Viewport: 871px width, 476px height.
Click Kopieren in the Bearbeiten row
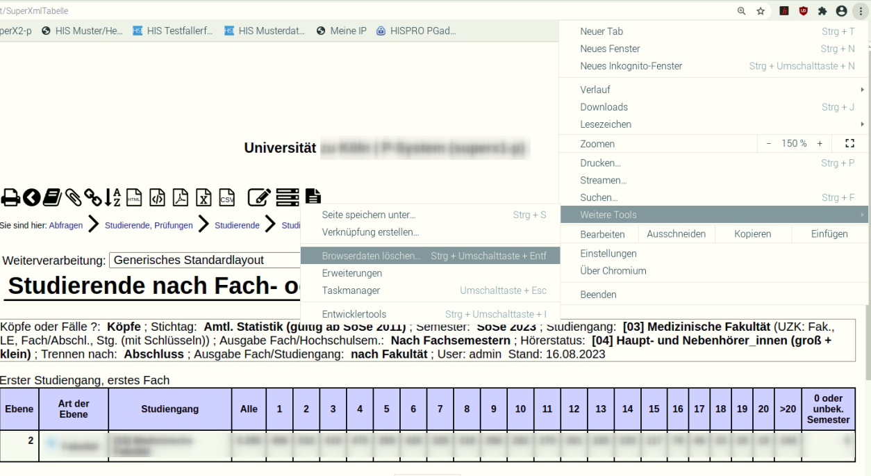[x=753, y=234]
